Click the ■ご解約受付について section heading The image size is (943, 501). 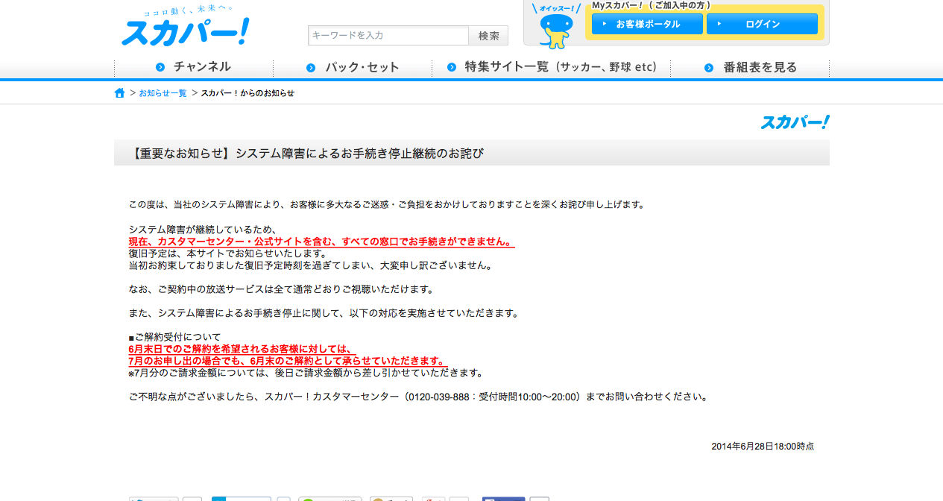pyautogui.click(x=174, y=337)
